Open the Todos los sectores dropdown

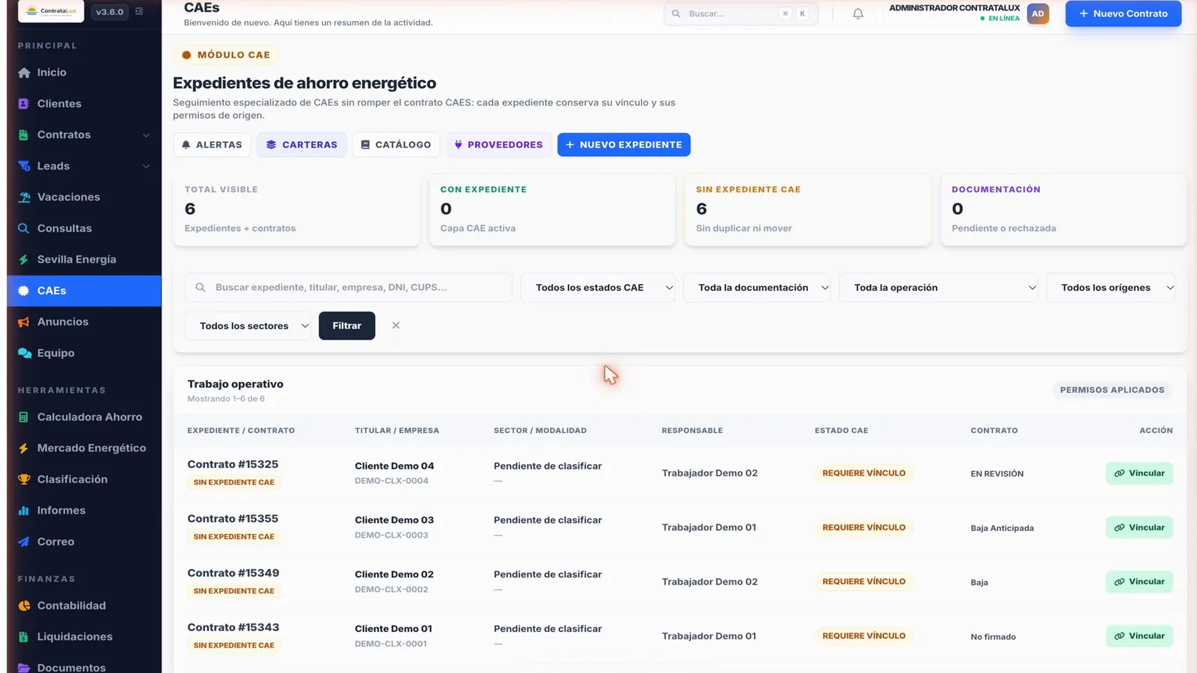coord(248,326)
